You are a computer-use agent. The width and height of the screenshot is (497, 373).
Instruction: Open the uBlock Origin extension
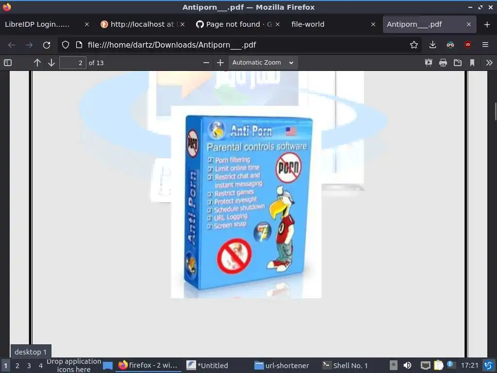point(467,45)
